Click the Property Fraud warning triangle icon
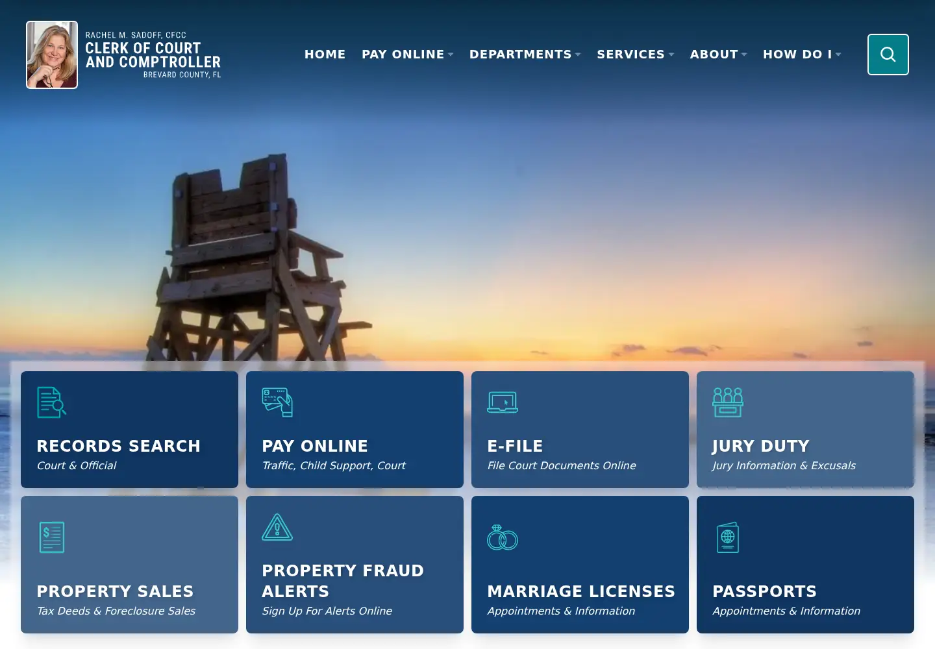Viewport: 935px width, 649px height. click(277, 527)
